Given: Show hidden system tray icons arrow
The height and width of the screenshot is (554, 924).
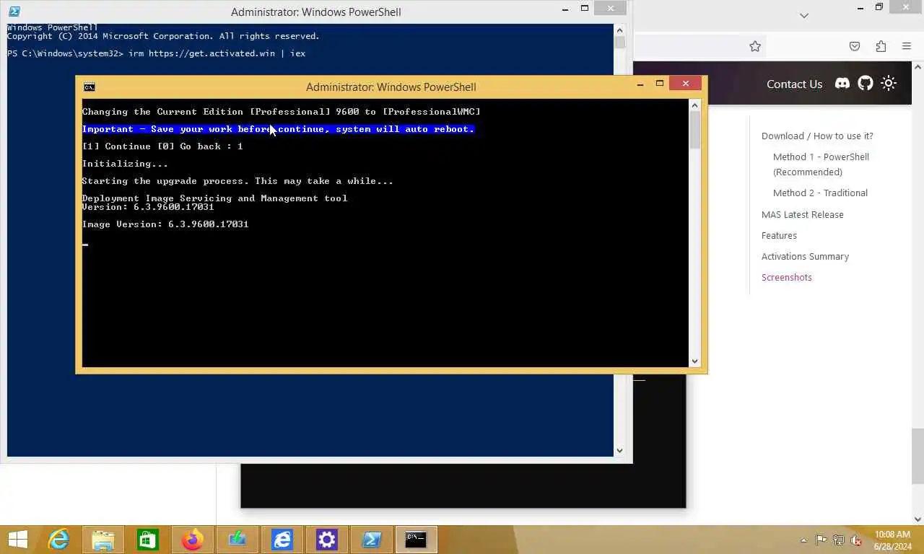Looking at the screenshot, I should (804, 540).
